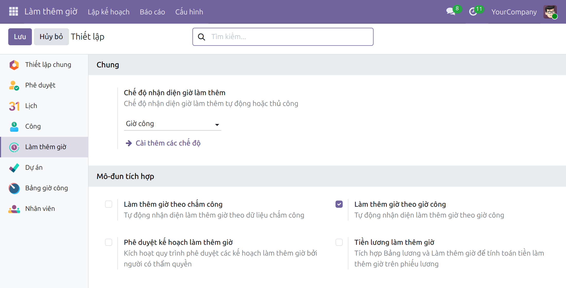This screenshot has width=566, height=288.
Task: Click the Tiền lương làm thêm giờ title
Action: (394, 242)
